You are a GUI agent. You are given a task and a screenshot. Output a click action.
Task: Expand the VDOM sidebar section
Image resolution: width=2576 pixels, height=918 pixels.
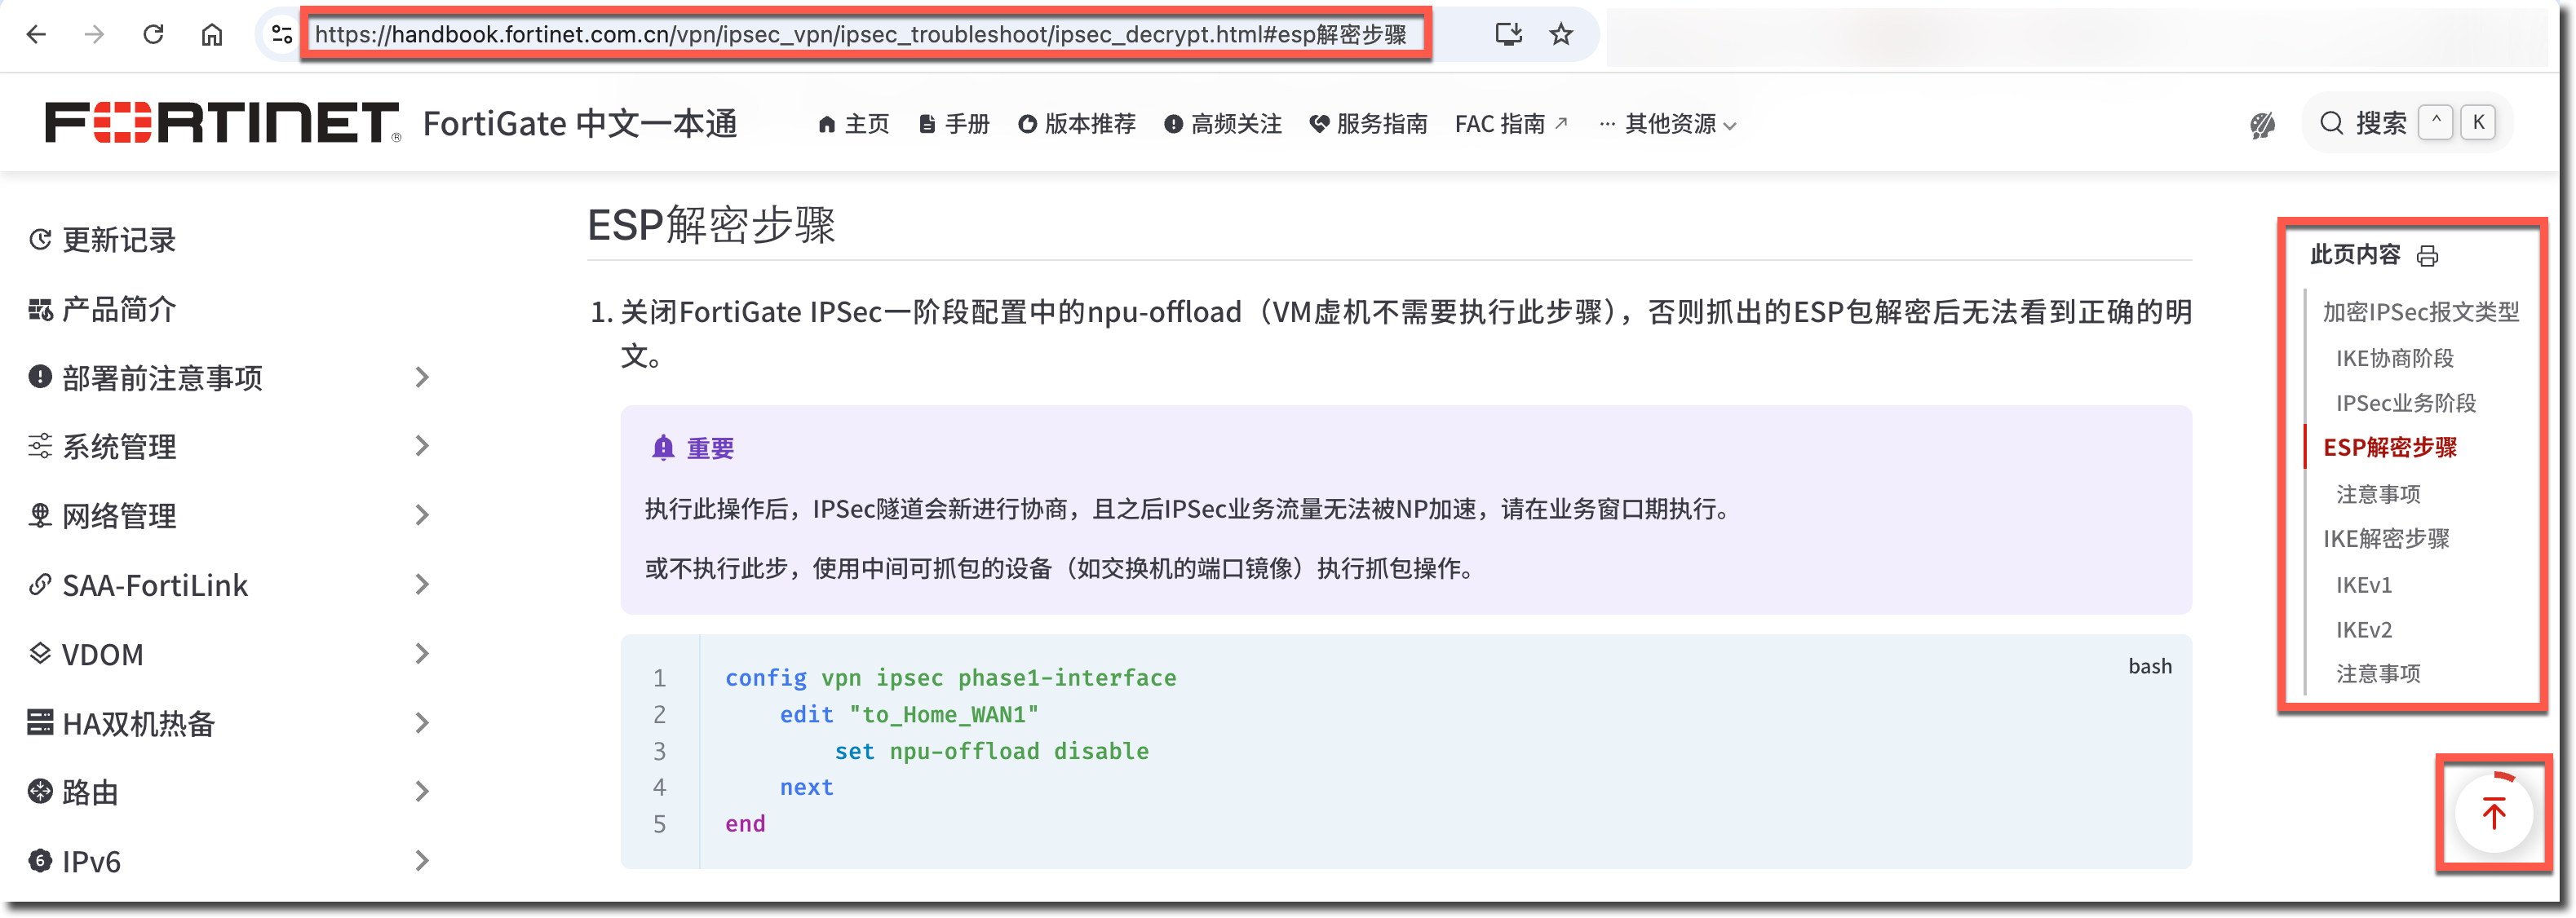coord(421,654)
